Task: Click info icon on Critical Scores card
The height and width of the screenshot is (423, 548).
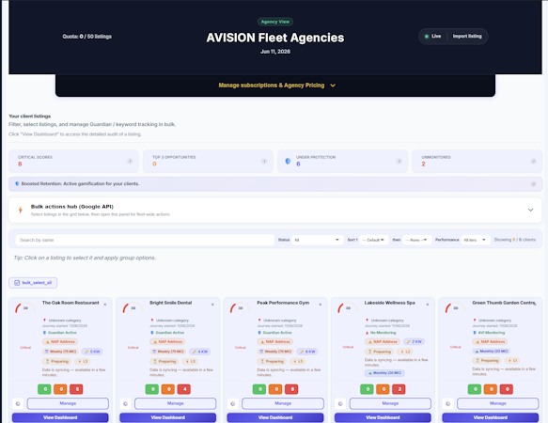Action: (x=130, y=161)
